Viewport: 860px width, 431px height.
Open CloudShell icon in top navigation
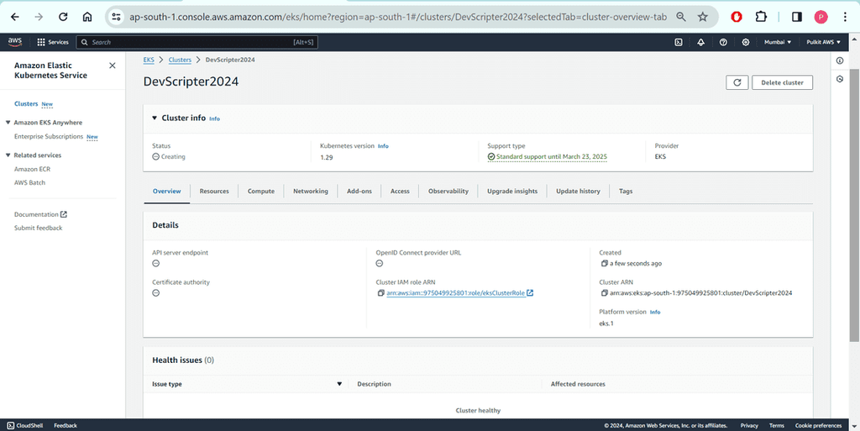pos(679,42)
